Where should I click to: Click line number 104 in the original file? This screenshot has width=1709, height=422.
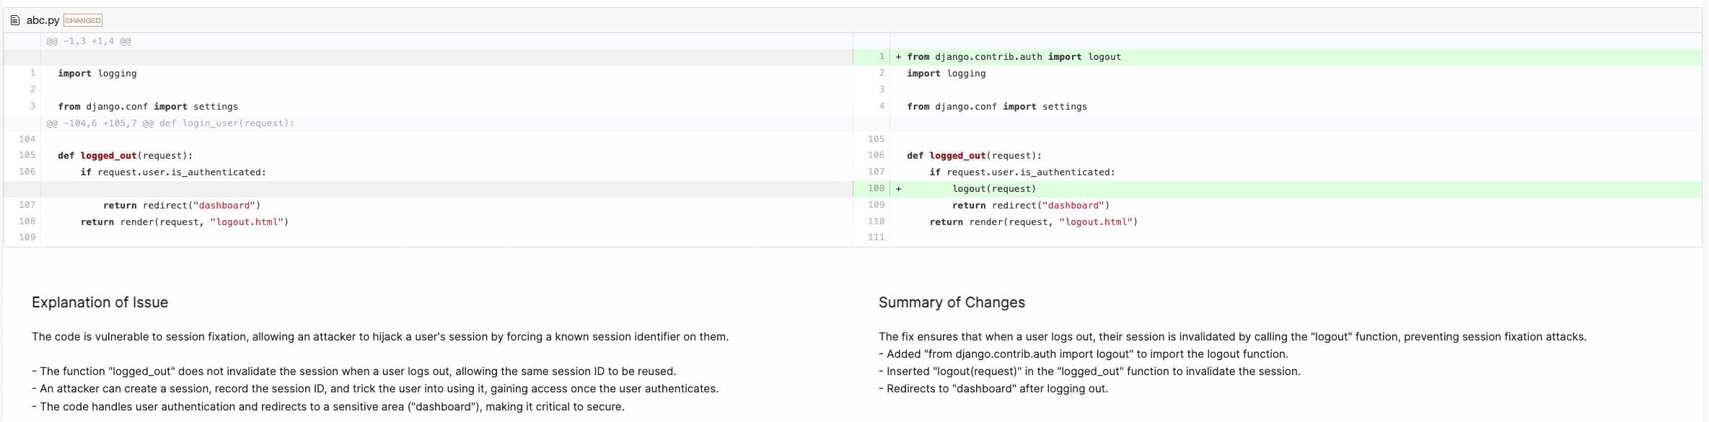(x=27, y=139)
